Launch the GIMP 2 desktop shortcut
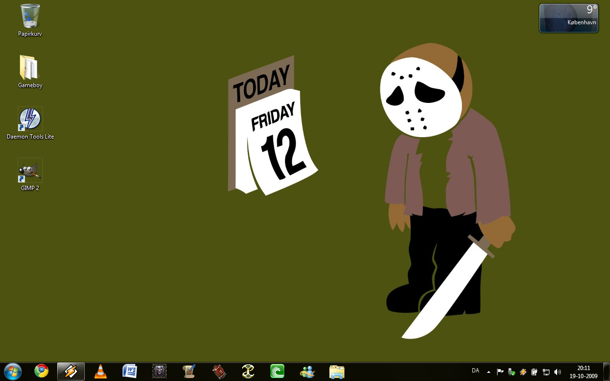610x381 pixels. point(30,174)
